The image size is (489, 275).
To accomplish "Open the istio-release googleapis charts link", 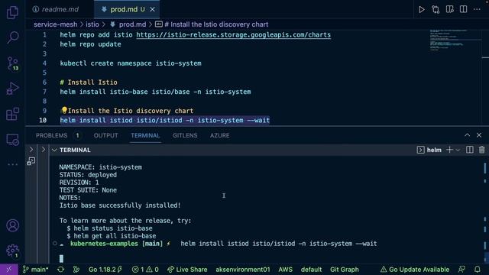I will pos(233,34).
